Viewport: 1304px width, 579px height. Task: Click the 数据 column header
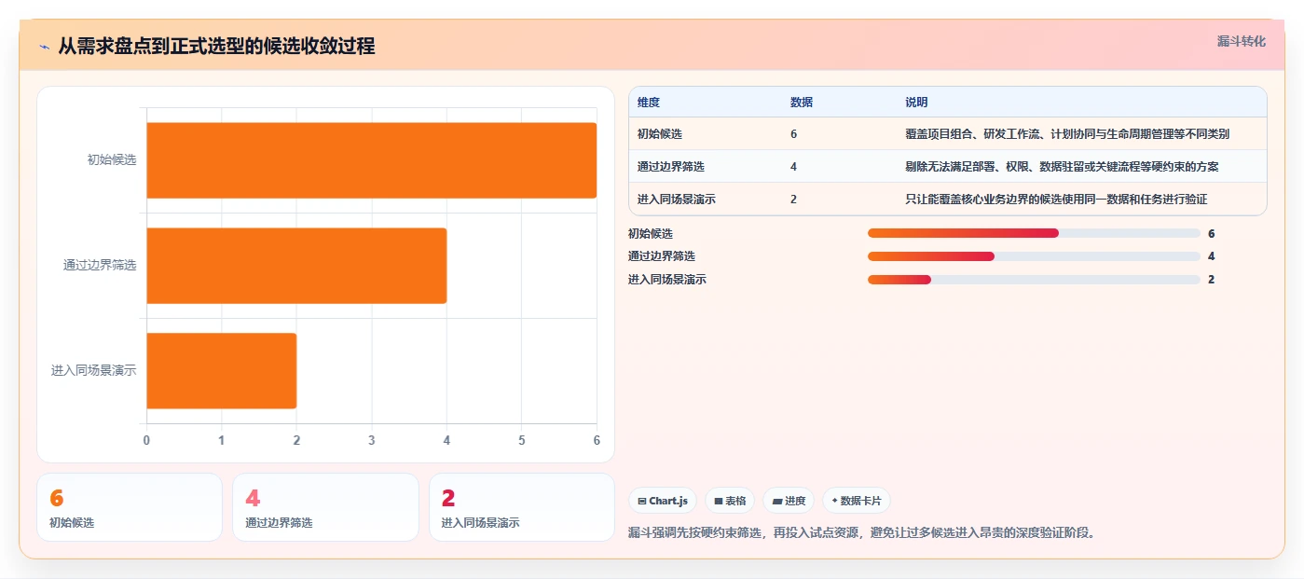802,103
